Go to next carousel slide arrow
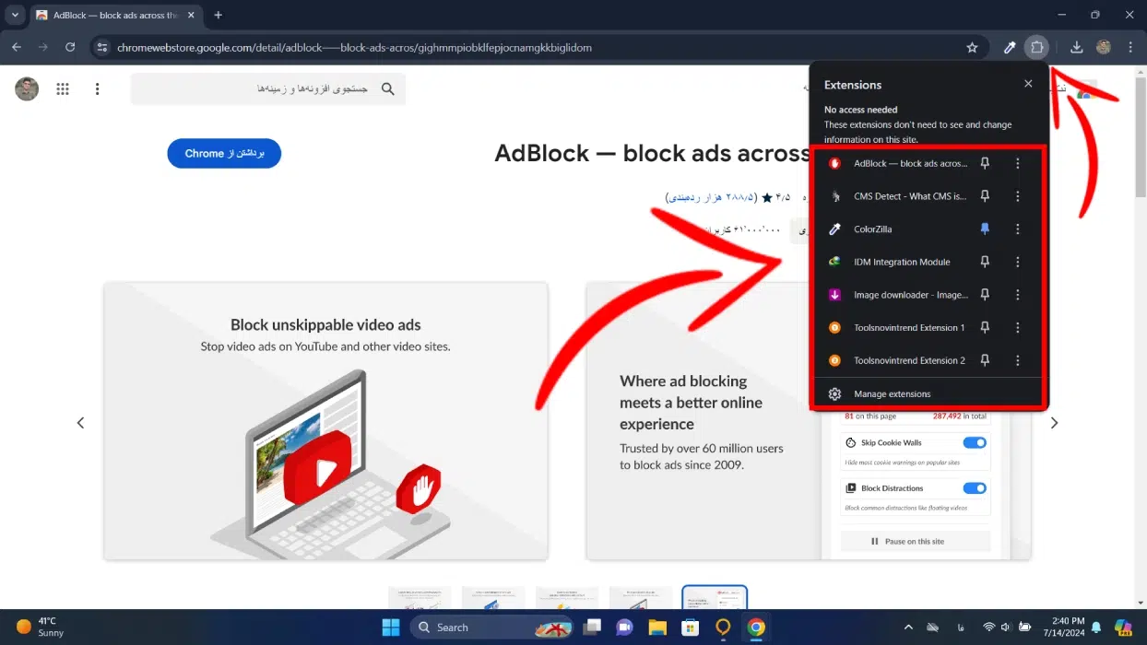The width and height of the screenshot is (1147, 645). (1054, 423)
